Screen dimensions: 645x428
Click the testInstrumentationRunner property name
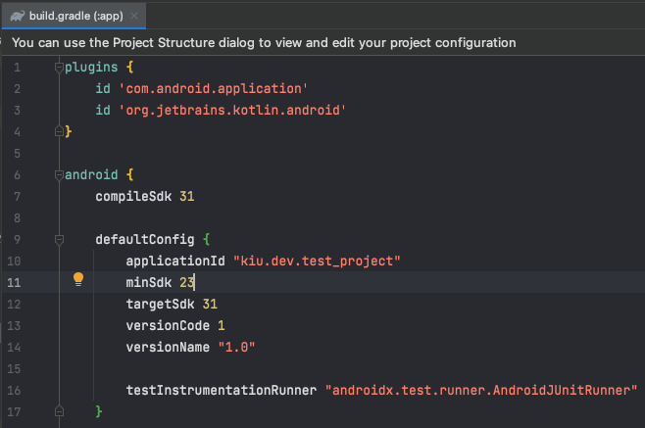pyautogui.click(x=222, y=390)
